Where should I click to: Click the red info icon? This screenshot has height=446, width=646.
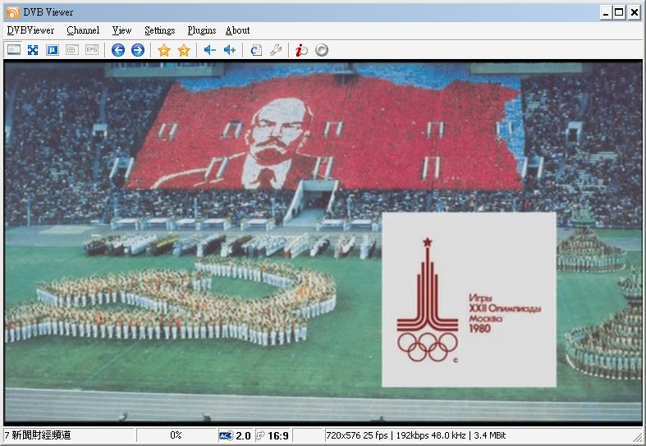point(302,50)
